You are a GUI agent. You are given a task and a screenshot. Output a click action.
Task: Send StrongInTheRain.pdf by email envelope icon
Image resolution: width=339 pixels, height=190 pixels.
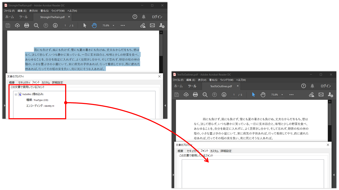[x=152, y=25]
